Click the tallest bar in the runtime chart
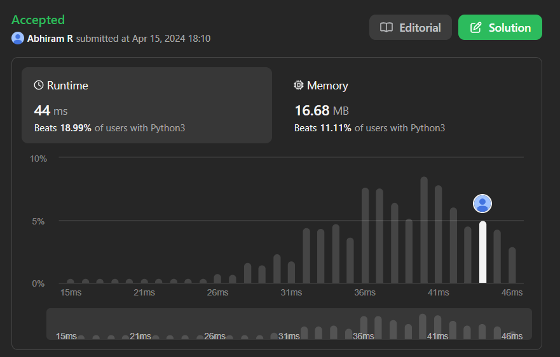The width and height of the screenshot is (560, 357). (x=424, y=230)
